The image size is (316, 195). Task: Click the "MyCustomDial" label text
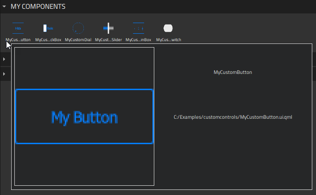78,40
